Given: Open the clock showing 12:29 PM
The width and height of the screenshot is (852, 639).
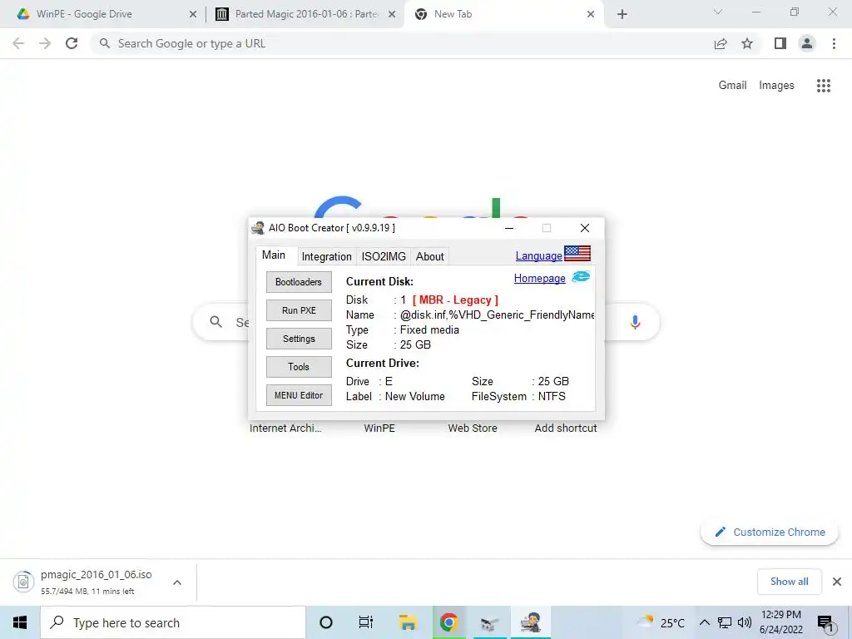Looking at the screenshot, I should (x=780, y=622).
